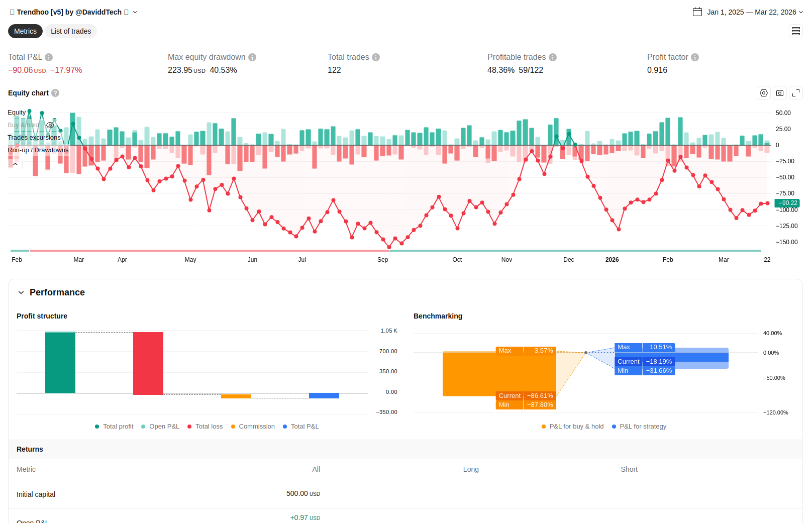Click the green Total profit bar
Image resolution: width=811 pixels, height=523 pixels.
[x=60, y=362]
